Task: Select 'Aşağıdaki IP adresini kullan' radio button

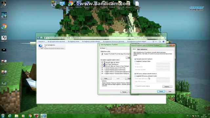Action: [x=135, y=61]
